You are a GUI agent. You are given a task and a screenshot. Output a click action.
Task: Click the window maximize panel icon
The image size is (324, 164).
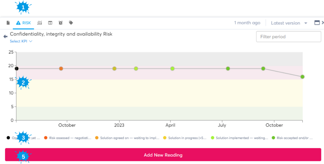click(x=317, y=23)
